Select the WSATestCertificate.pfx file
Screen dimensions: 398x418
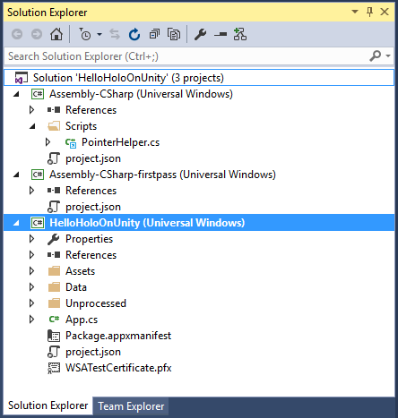click(118, 368)
